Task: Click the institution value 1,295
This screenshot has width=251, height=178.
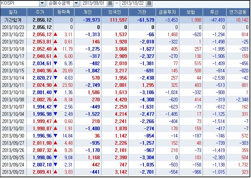Action: [148, 85]
